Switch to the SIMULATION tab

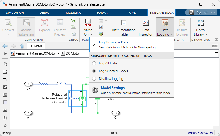click(15, 13)
